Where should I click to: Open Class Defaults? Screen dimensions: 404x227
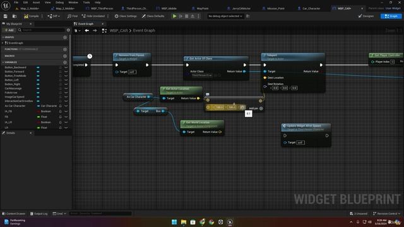(x=153, y=16)
